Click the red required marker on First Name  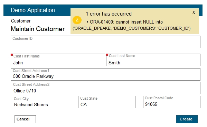[12, 55]
